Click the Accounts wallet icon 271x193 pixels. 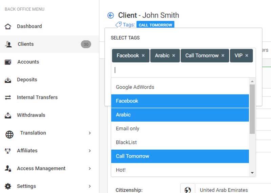[8, 62]
